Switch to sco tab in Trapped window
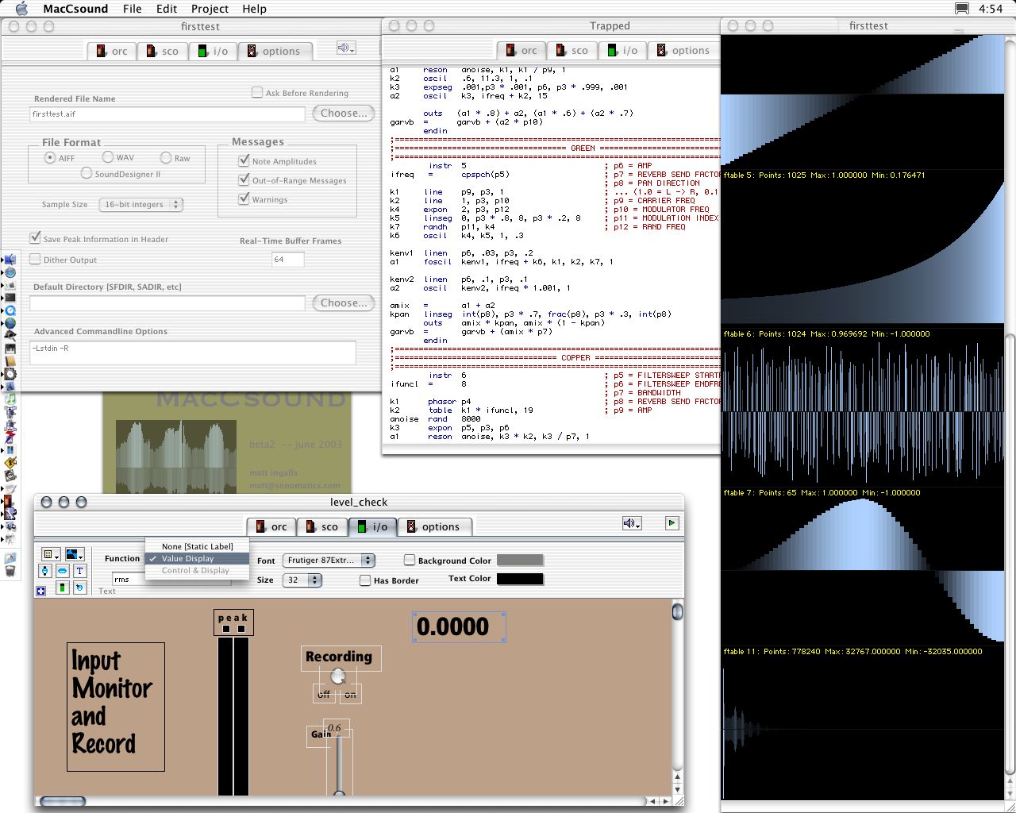This screenshot has width=1016, height=813. tap(571, 50)
